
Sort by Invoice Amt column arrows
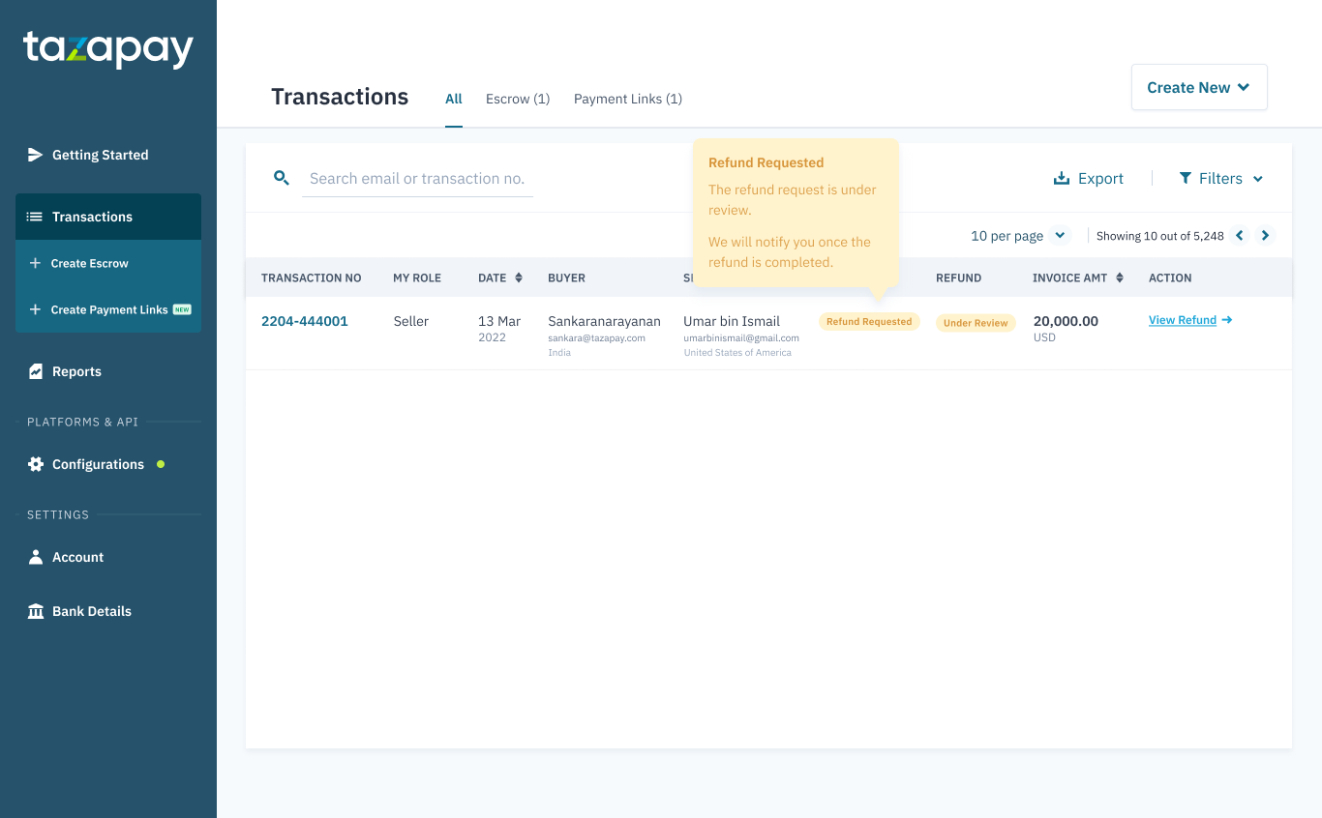1120,278
